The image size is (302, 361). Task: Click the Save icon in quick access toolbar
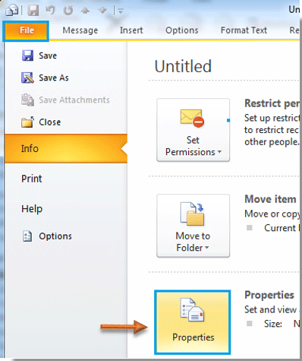tap(33, 11)
